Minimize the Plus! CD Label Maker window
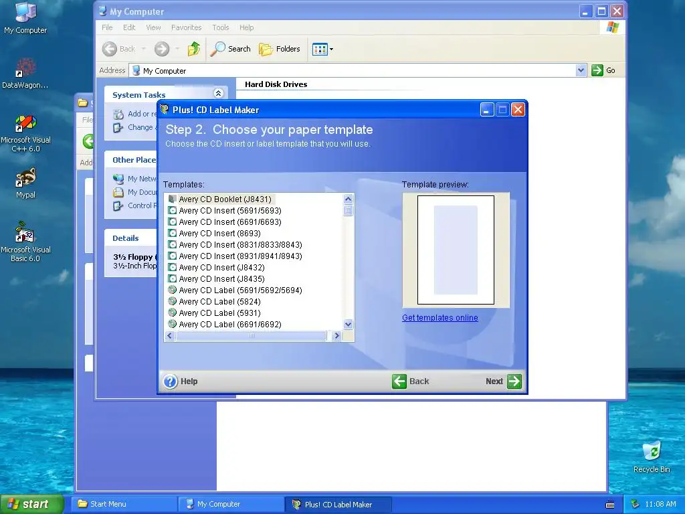This screenshot has height=514, width=685. (487, 110)
